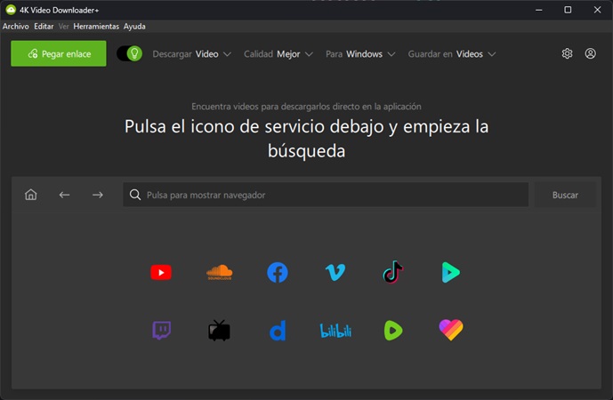Close the 4K Video Downloader+ window
This screenshot has height=400, width=613.
point(597,10)
